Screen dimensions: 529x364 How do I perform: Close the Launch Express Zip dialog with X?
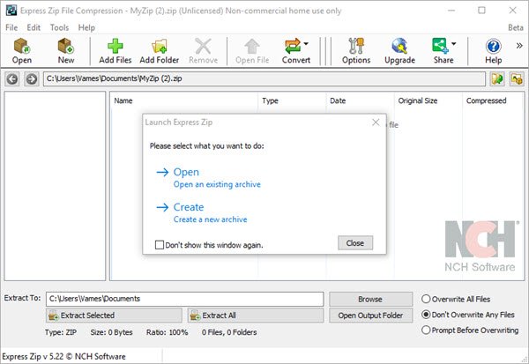pyautogui.click(x=376, y=123)
